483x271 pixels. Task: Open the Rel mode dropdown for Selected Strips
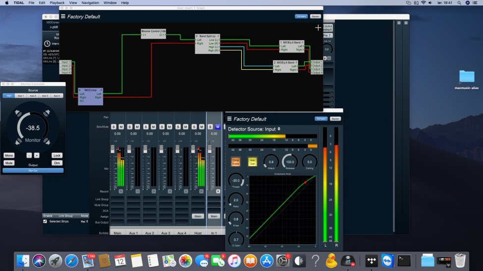[84, 222]
